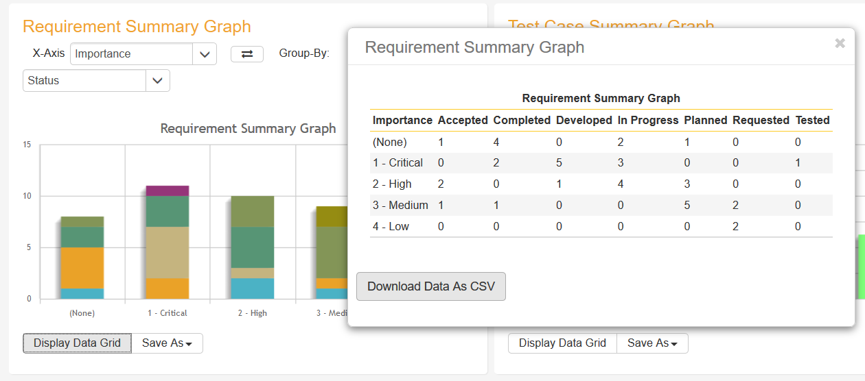Click purple top segment of 1 - Critical bar

tap(167, 190)
